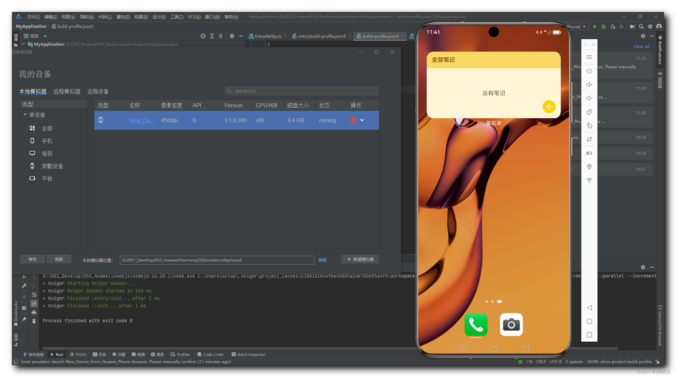Toggle the 预览器 previewer side panel
The image size is (676, 377).
click(x=660, y=80)
